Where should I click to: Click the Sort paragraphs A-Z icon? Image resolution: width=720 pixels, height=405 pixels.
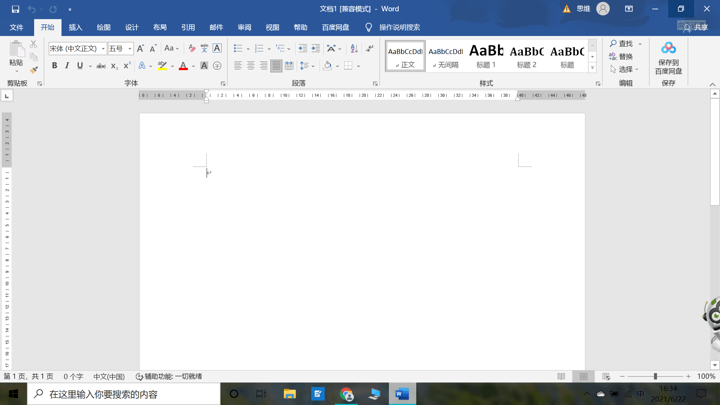click(354, 48)
